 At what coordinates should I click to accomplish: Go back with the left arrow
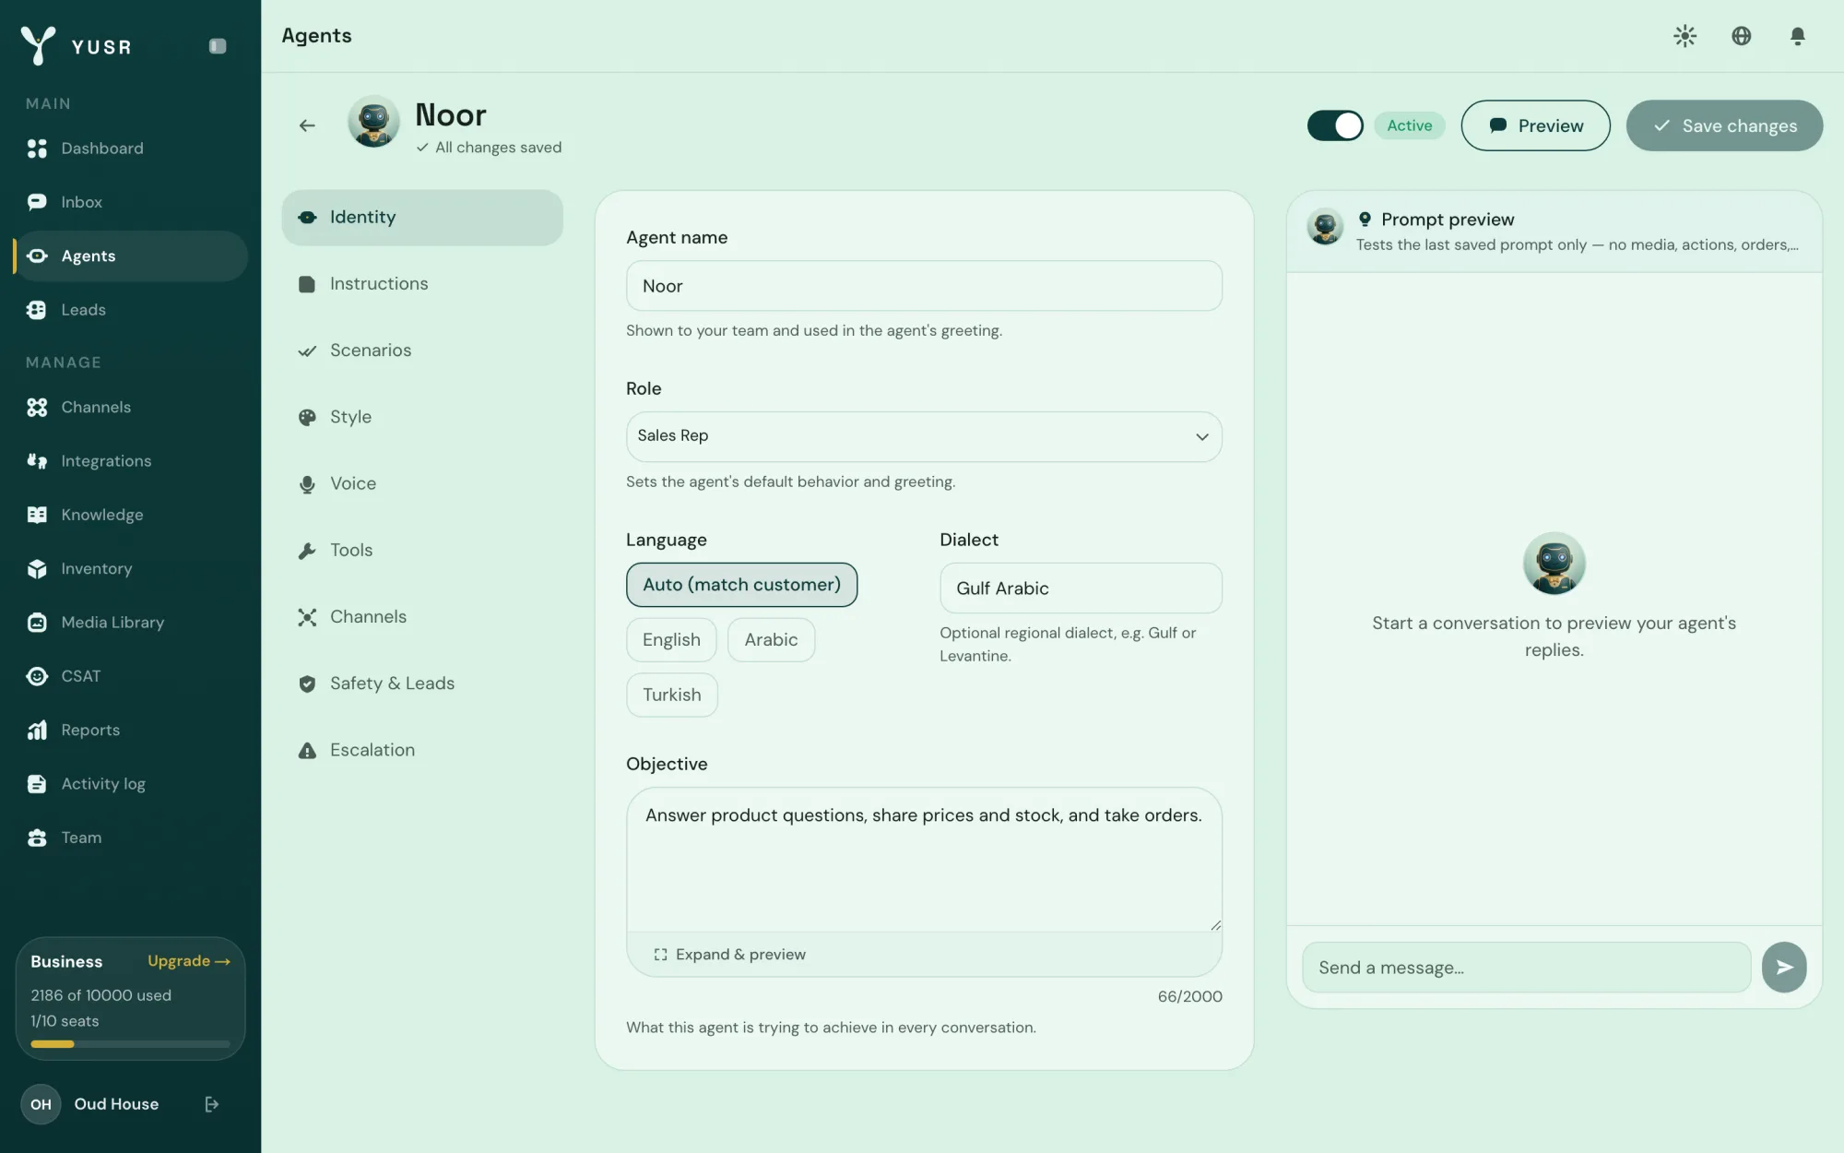coord(307,125)
